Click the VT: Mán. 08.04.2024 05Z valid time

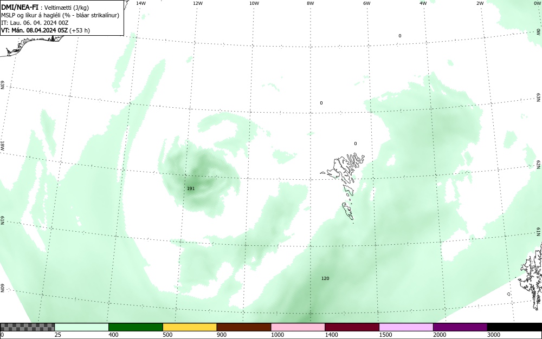pyautogui.click(x=35, y=30)
